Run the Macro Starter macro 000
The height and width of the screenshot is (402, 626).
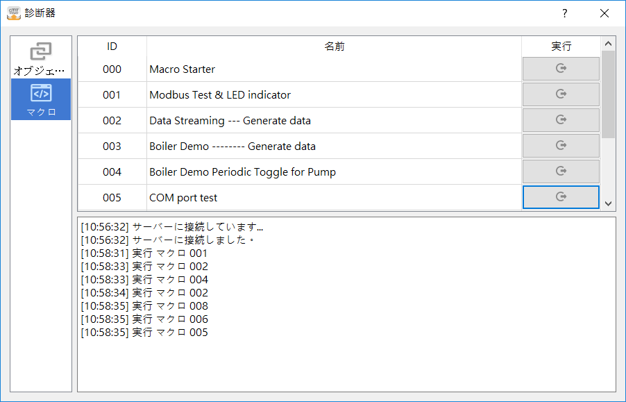coord(561,69)
